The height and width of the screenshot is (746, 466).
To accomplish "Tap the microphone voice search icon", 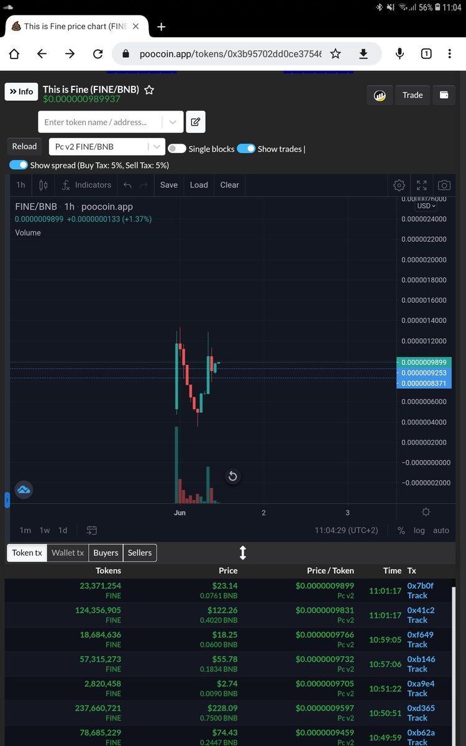I will (400, 54).
